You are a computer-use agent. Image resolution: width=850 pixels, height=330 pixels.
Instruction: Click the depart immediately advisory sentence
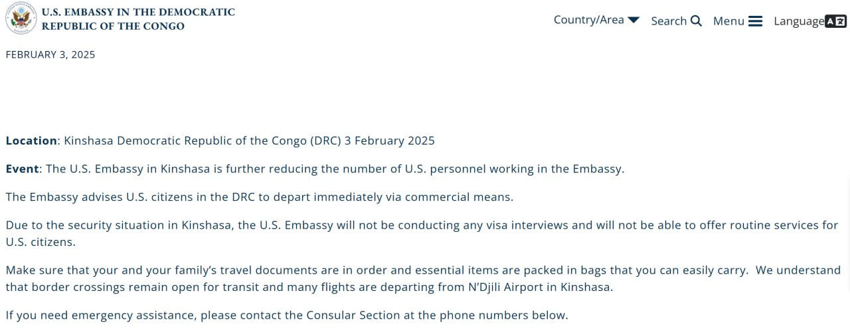click(x=260, y=197)
